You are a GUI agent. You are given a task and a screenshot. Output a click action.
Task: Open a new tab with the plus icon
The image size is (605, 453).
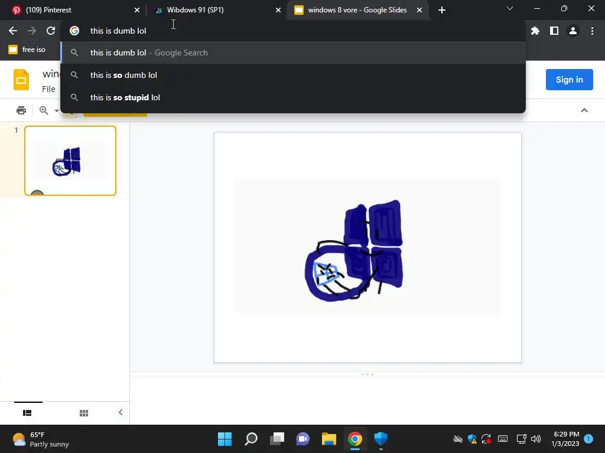[x=442, y=10]
